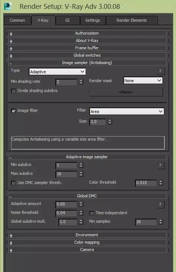The width and height of the screenshot is (176, 272).
Task: Click the 3ds Max application icon in title bar
Action: click(8, 6)
